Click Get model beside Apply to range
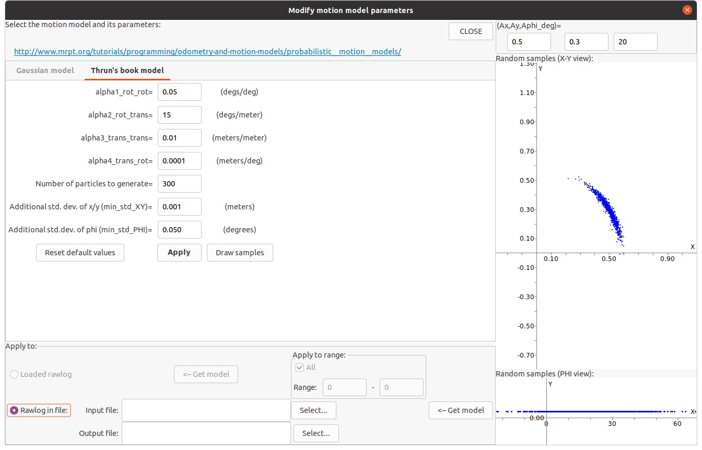702x450 pixels. pyautogui.click(x=206, y=374)
